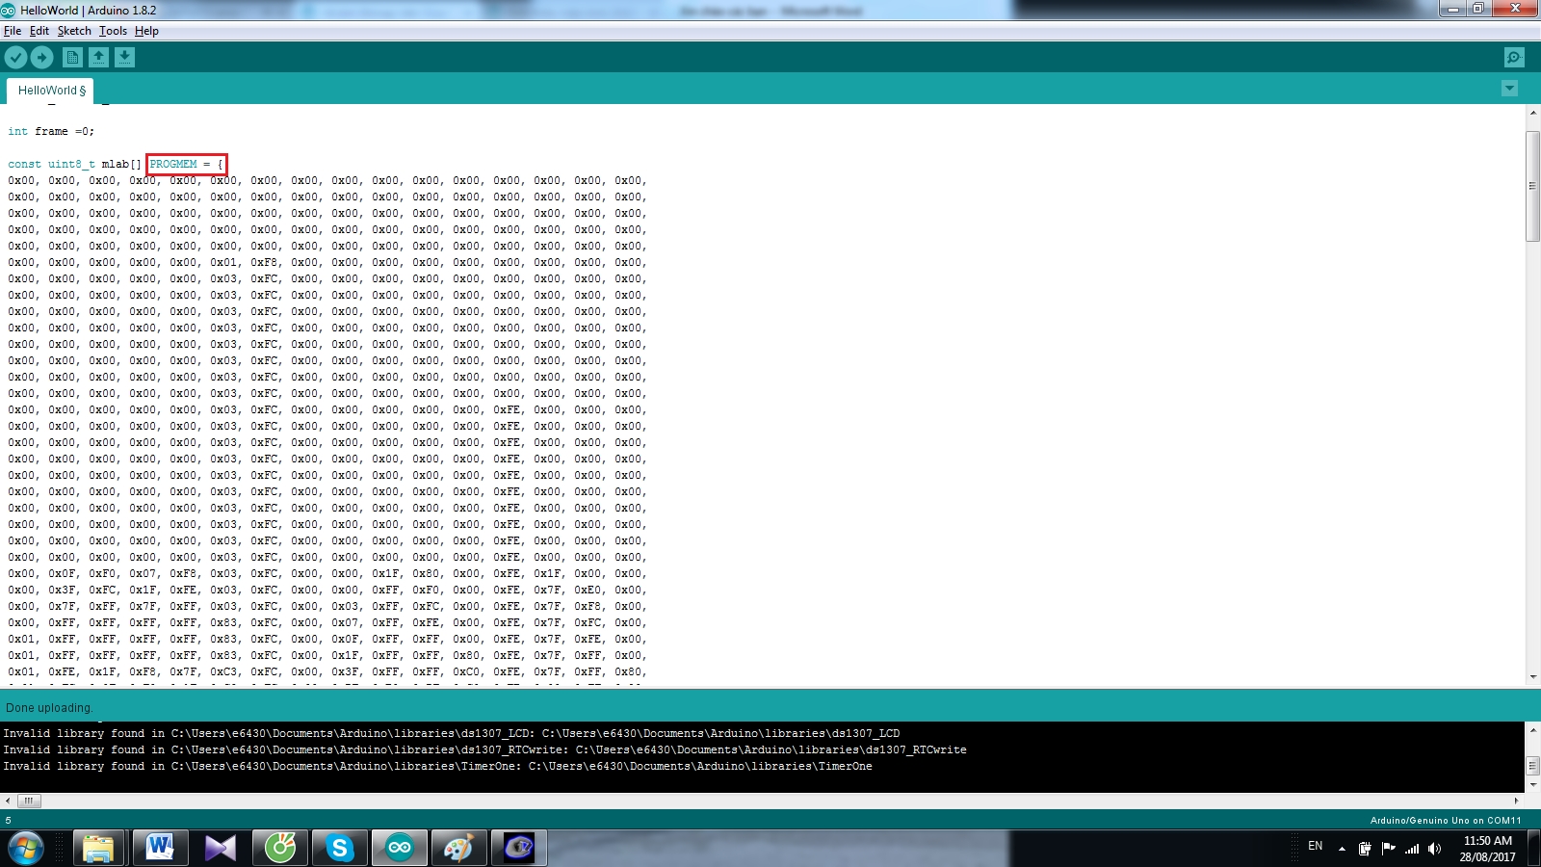Viewport: 1541px width, 867px height.
Task: Click 'Arduino/Genuino Uno on COM11' status text
Action: pyautogui.click(x=1446, y=821)
